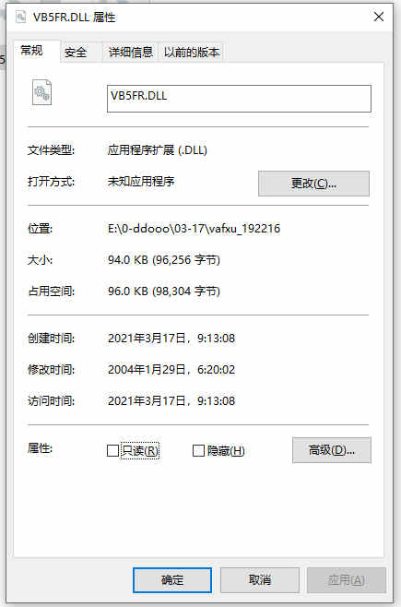401x607 pixels.
Task: Click the 只读(R) label text
Action: (140, 450)
